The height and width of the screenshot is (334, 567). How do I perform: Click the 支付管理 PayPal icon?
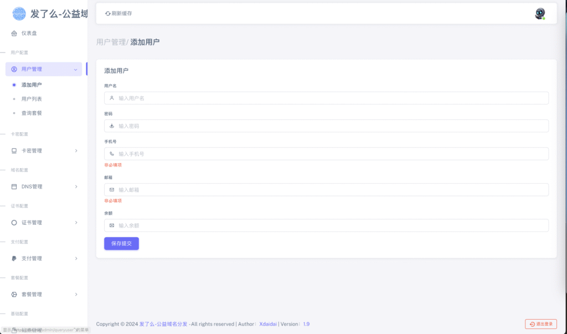click(x=14, y=259)
